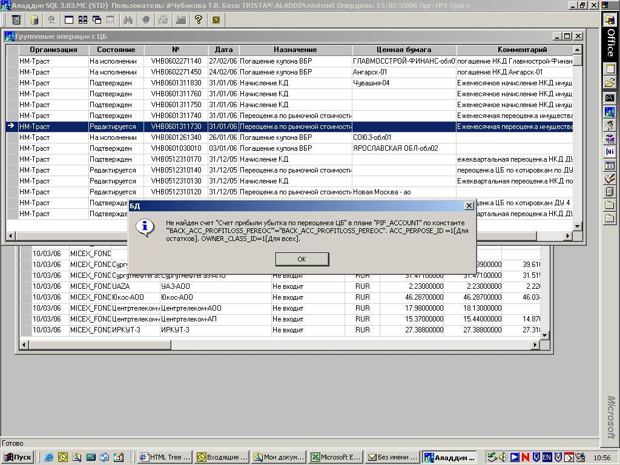This screenshot has width=620, height=465.
Task: Click the Aladdin shortcut in Office bar
Action: [x=610, y=112]
